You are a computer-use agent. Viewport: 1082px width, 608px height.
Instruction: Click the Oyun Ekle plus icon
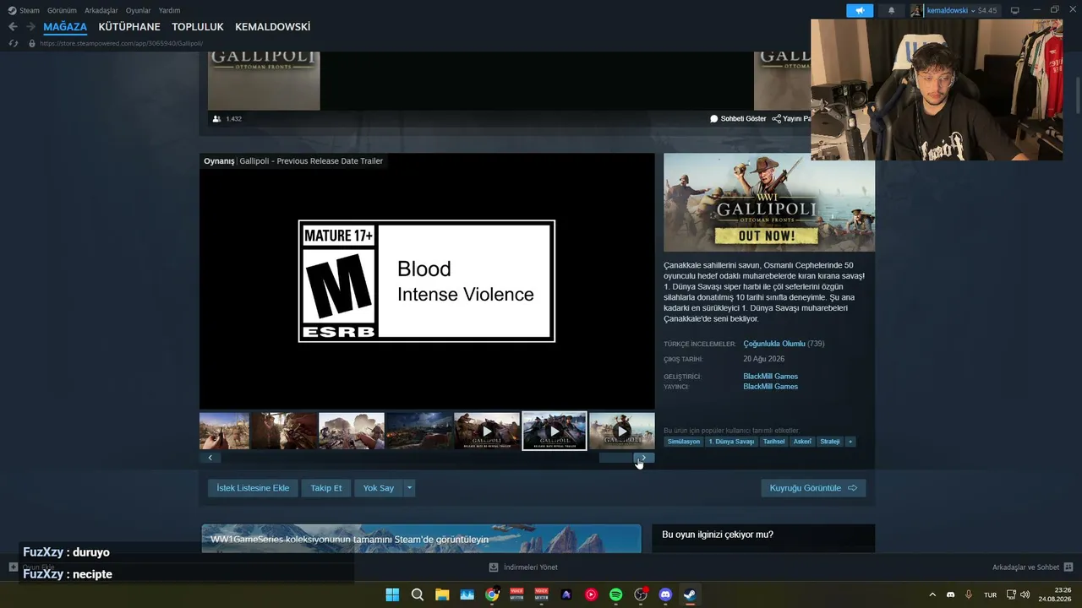(13, 567)
